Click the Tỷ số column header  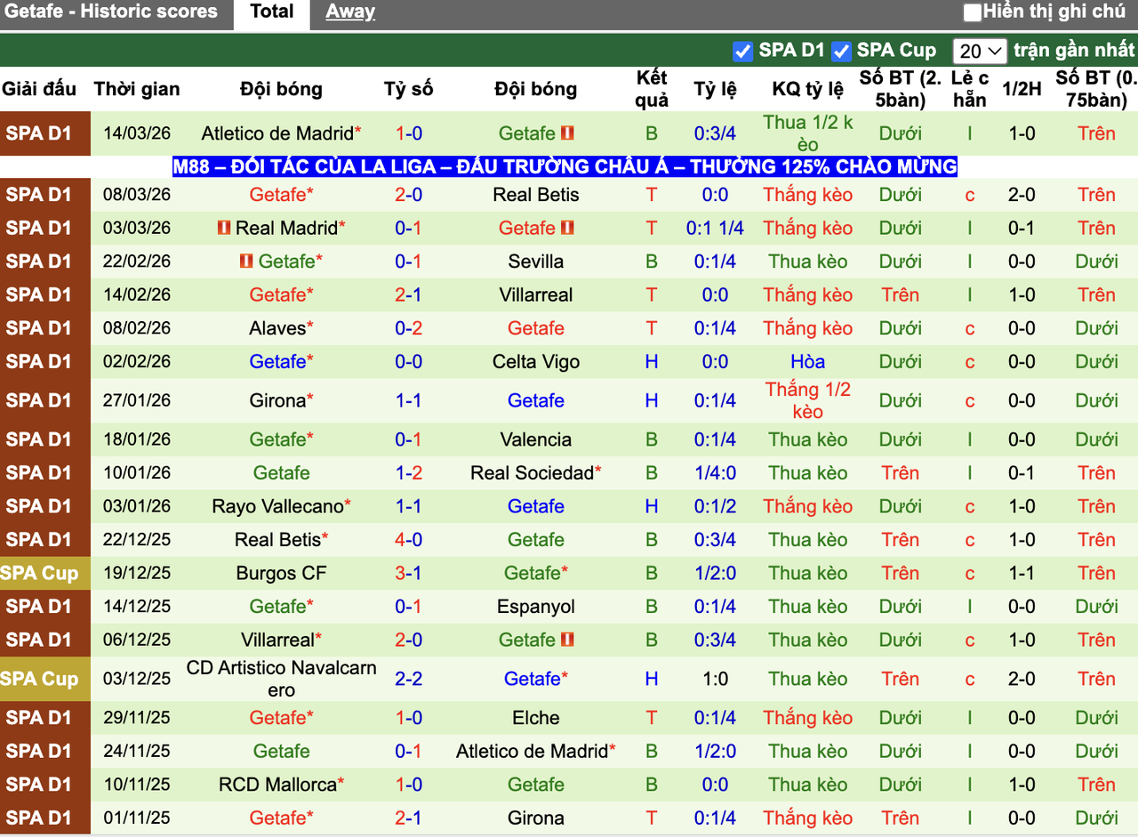[x=409, y=89]
